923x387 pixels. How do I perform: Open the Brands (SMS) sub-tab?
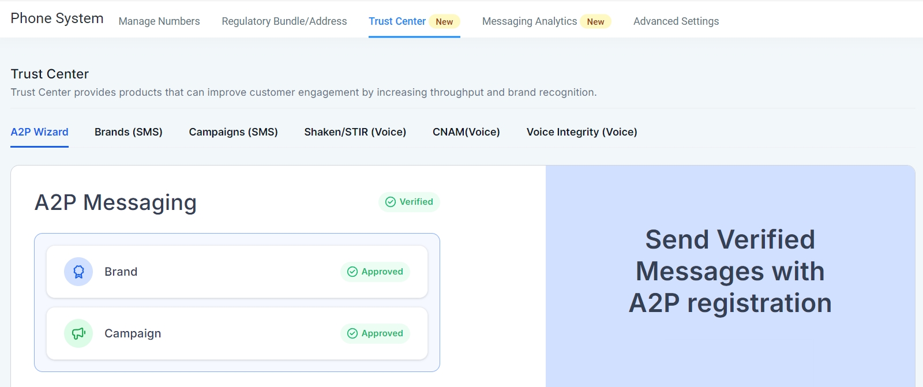129,132
